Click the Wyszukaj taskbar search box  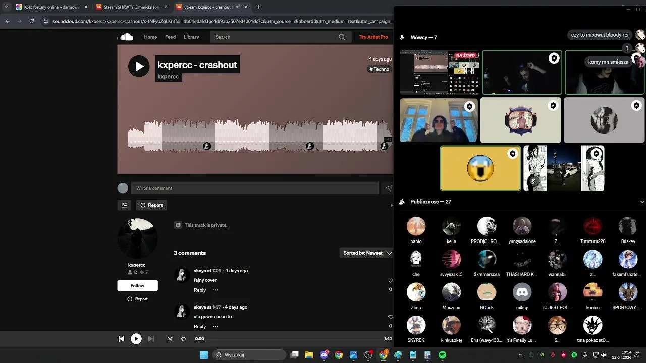tap(249, 355)
